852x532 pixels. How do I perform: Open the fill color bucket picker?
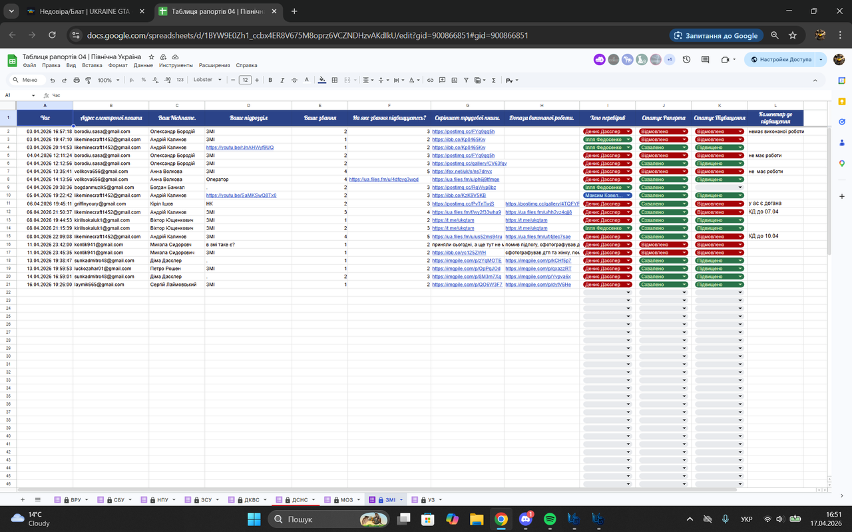tap(323, 80)
